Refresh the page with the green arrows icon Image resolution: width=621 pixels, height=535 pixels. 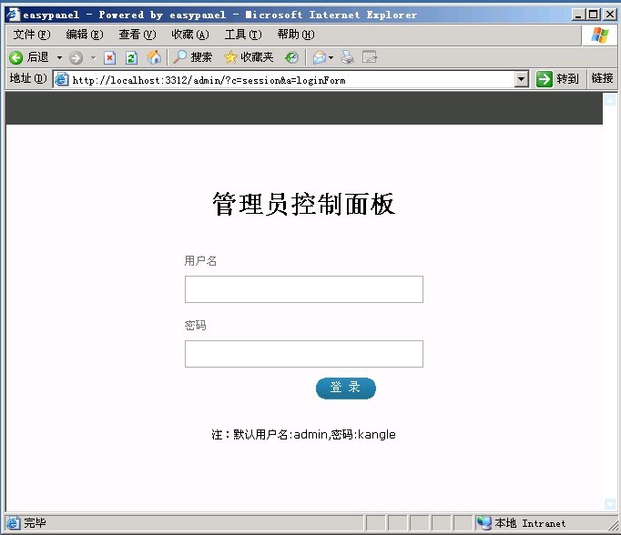(x=131, y=57)
